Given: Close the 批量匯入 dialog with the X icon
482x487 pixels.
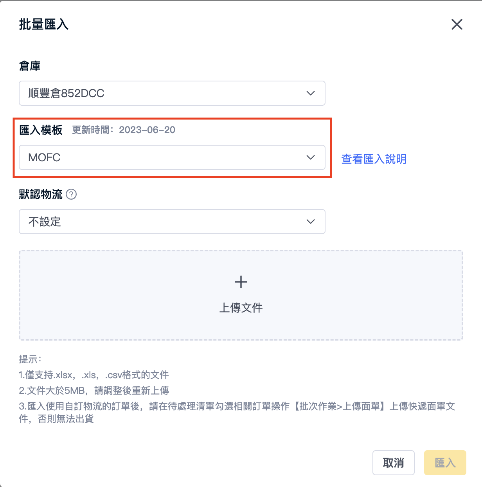Looking at the screenshot, I should point(457,24).
